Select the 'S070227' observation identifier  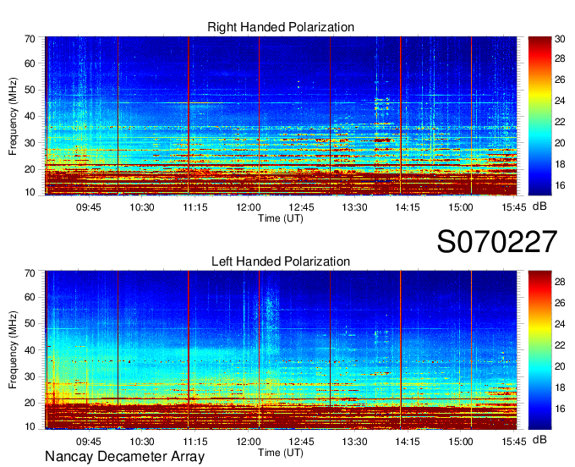[x=497, y=241]
